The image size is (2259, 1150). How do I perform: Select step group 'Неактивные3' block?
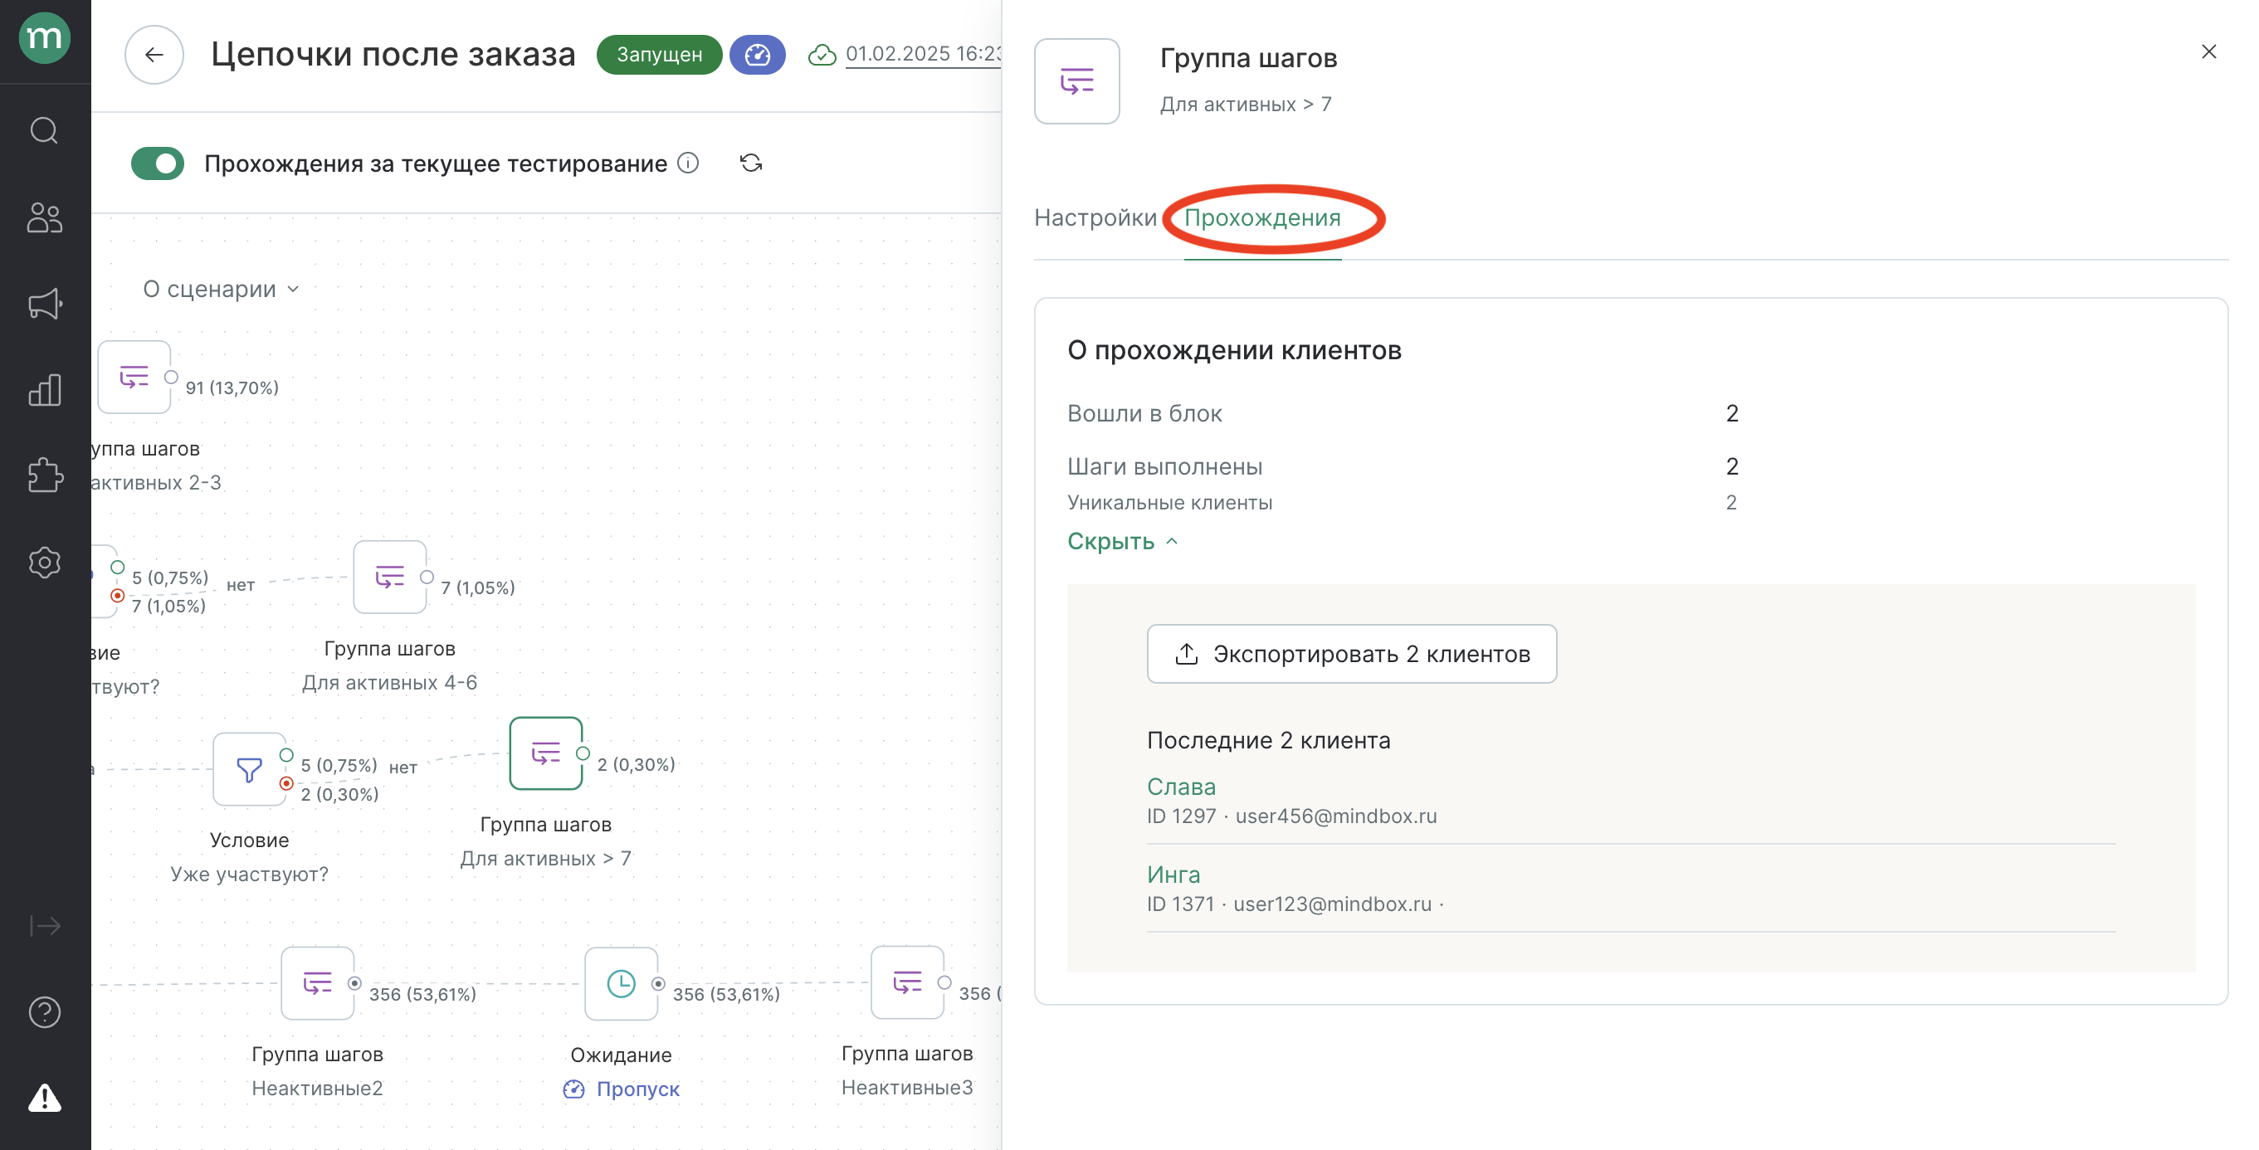tap(908, 982)
